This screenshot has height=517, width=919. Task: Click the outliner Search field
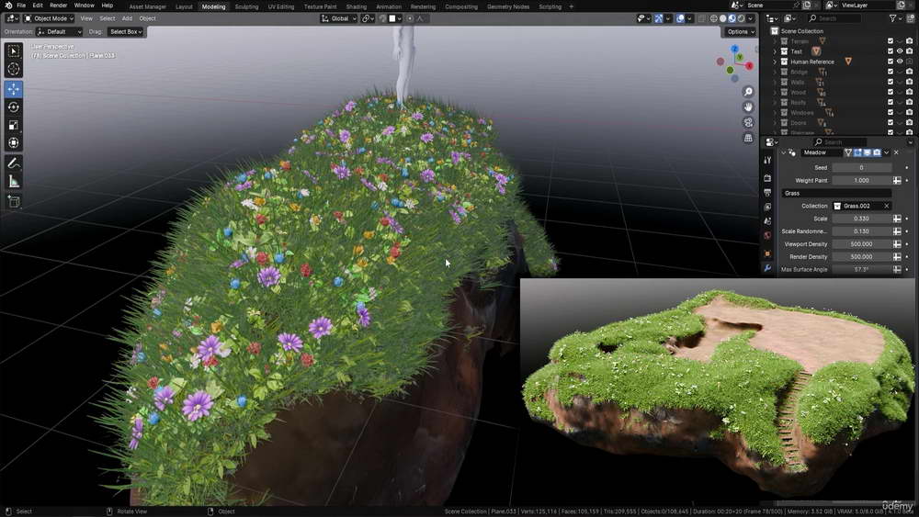pyautogui.click(x=834, y=18)
